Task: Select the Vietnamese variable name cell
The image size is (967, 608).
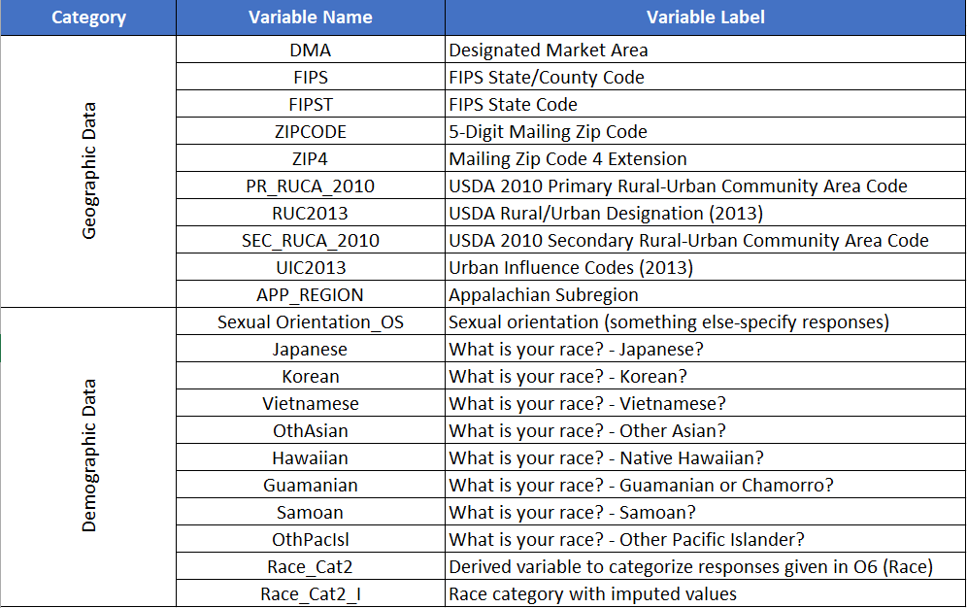Action: tap(310, 403)
